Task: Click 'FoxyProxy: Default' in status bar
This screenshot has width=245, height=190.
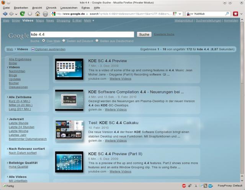Action: pos(230,186)
